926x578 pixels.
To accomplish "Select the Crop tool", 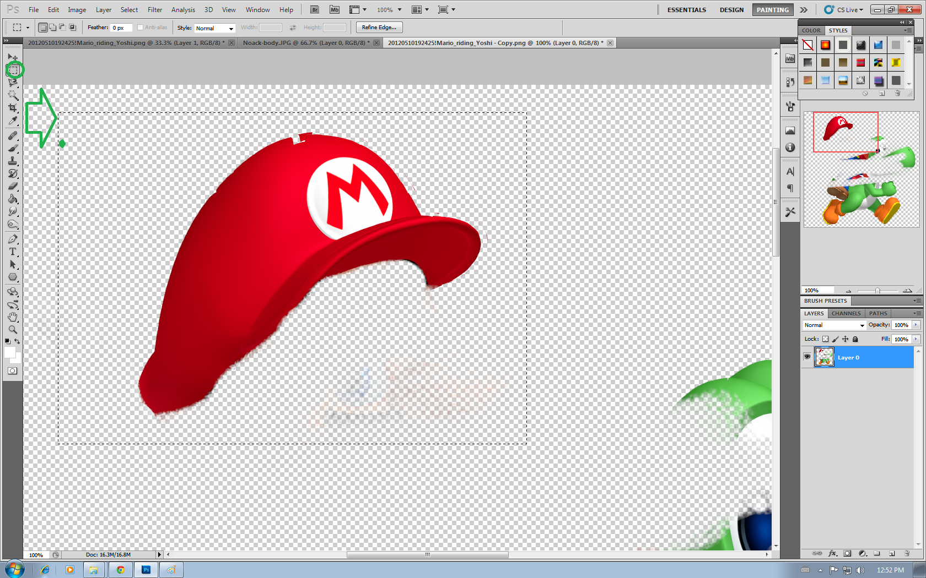I will [x=13, y=108].
